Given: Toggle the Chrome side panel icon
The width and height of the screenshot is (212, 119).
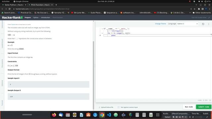Looking at the screenshot, I should coord(202,9).
